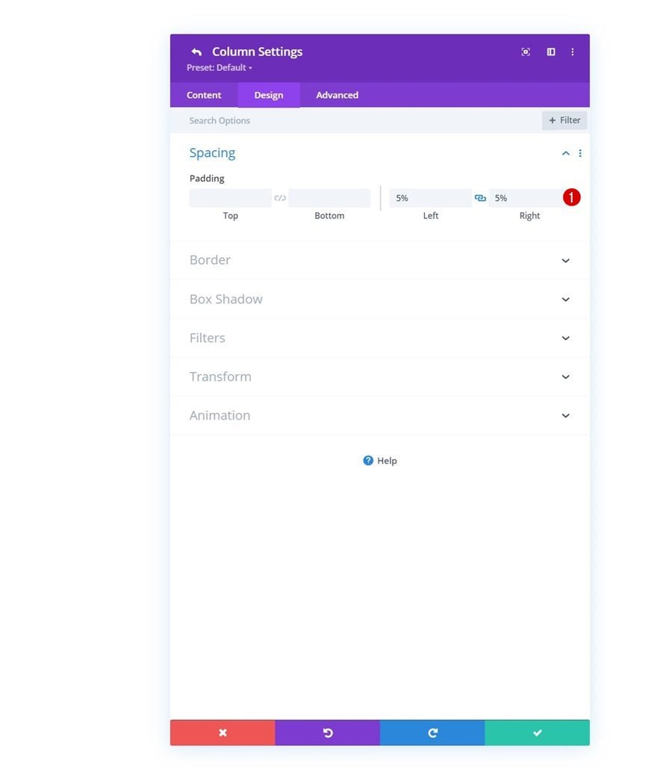Image resolution: width=657 pixels, height=779 pixels.
Task: Click the Padding label
Action: click(x=207, y=179)
